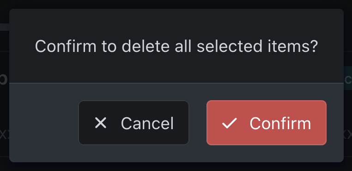Screen dimensions: 352x171
Task: Click the word 'delete' in the message
Action: tap(146, 46)
